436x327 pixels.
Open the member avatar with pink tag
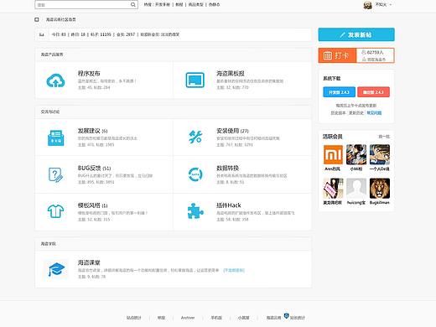(x=333, y=189)
